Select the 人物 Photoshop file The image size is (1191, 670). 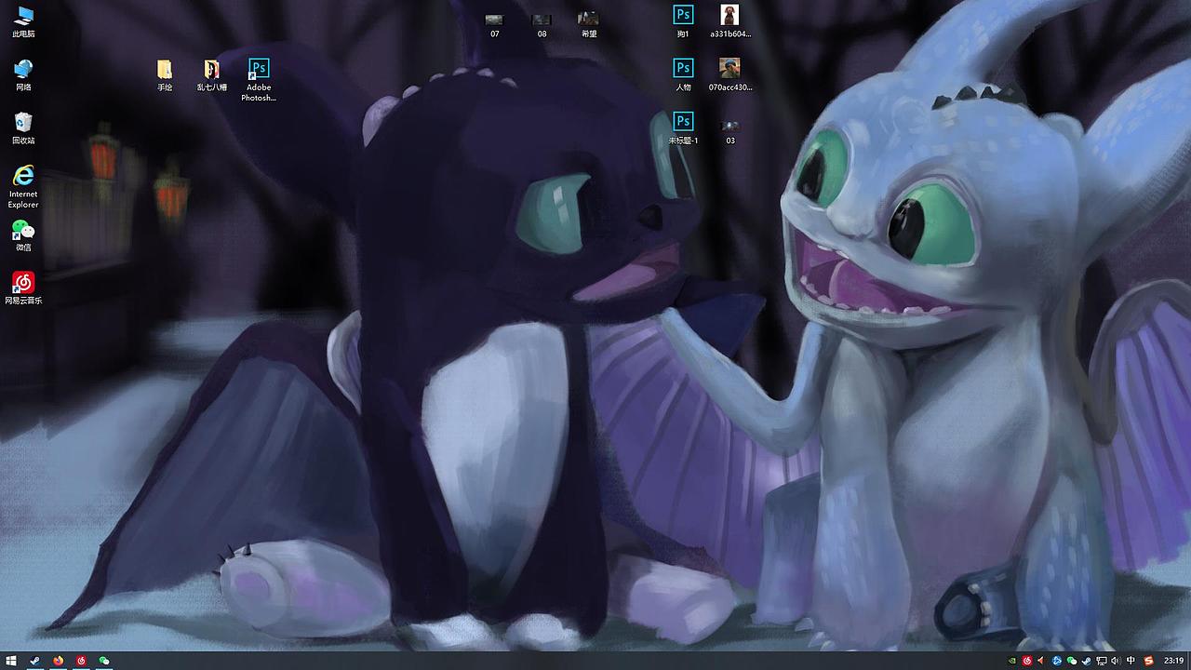click(x=683, y=75)
